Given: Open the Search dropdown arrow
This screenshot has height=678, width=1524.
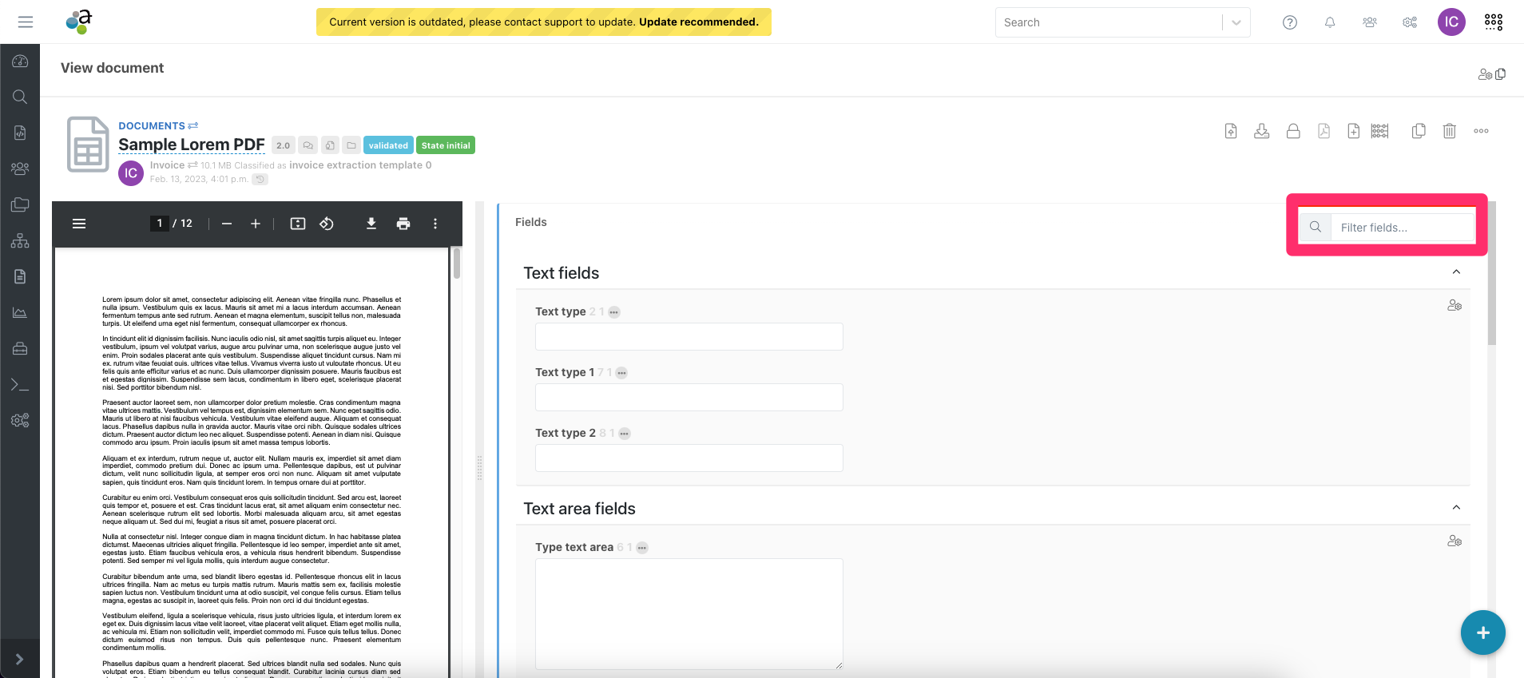Looking at the screenshot, I should click(1236, 22).
